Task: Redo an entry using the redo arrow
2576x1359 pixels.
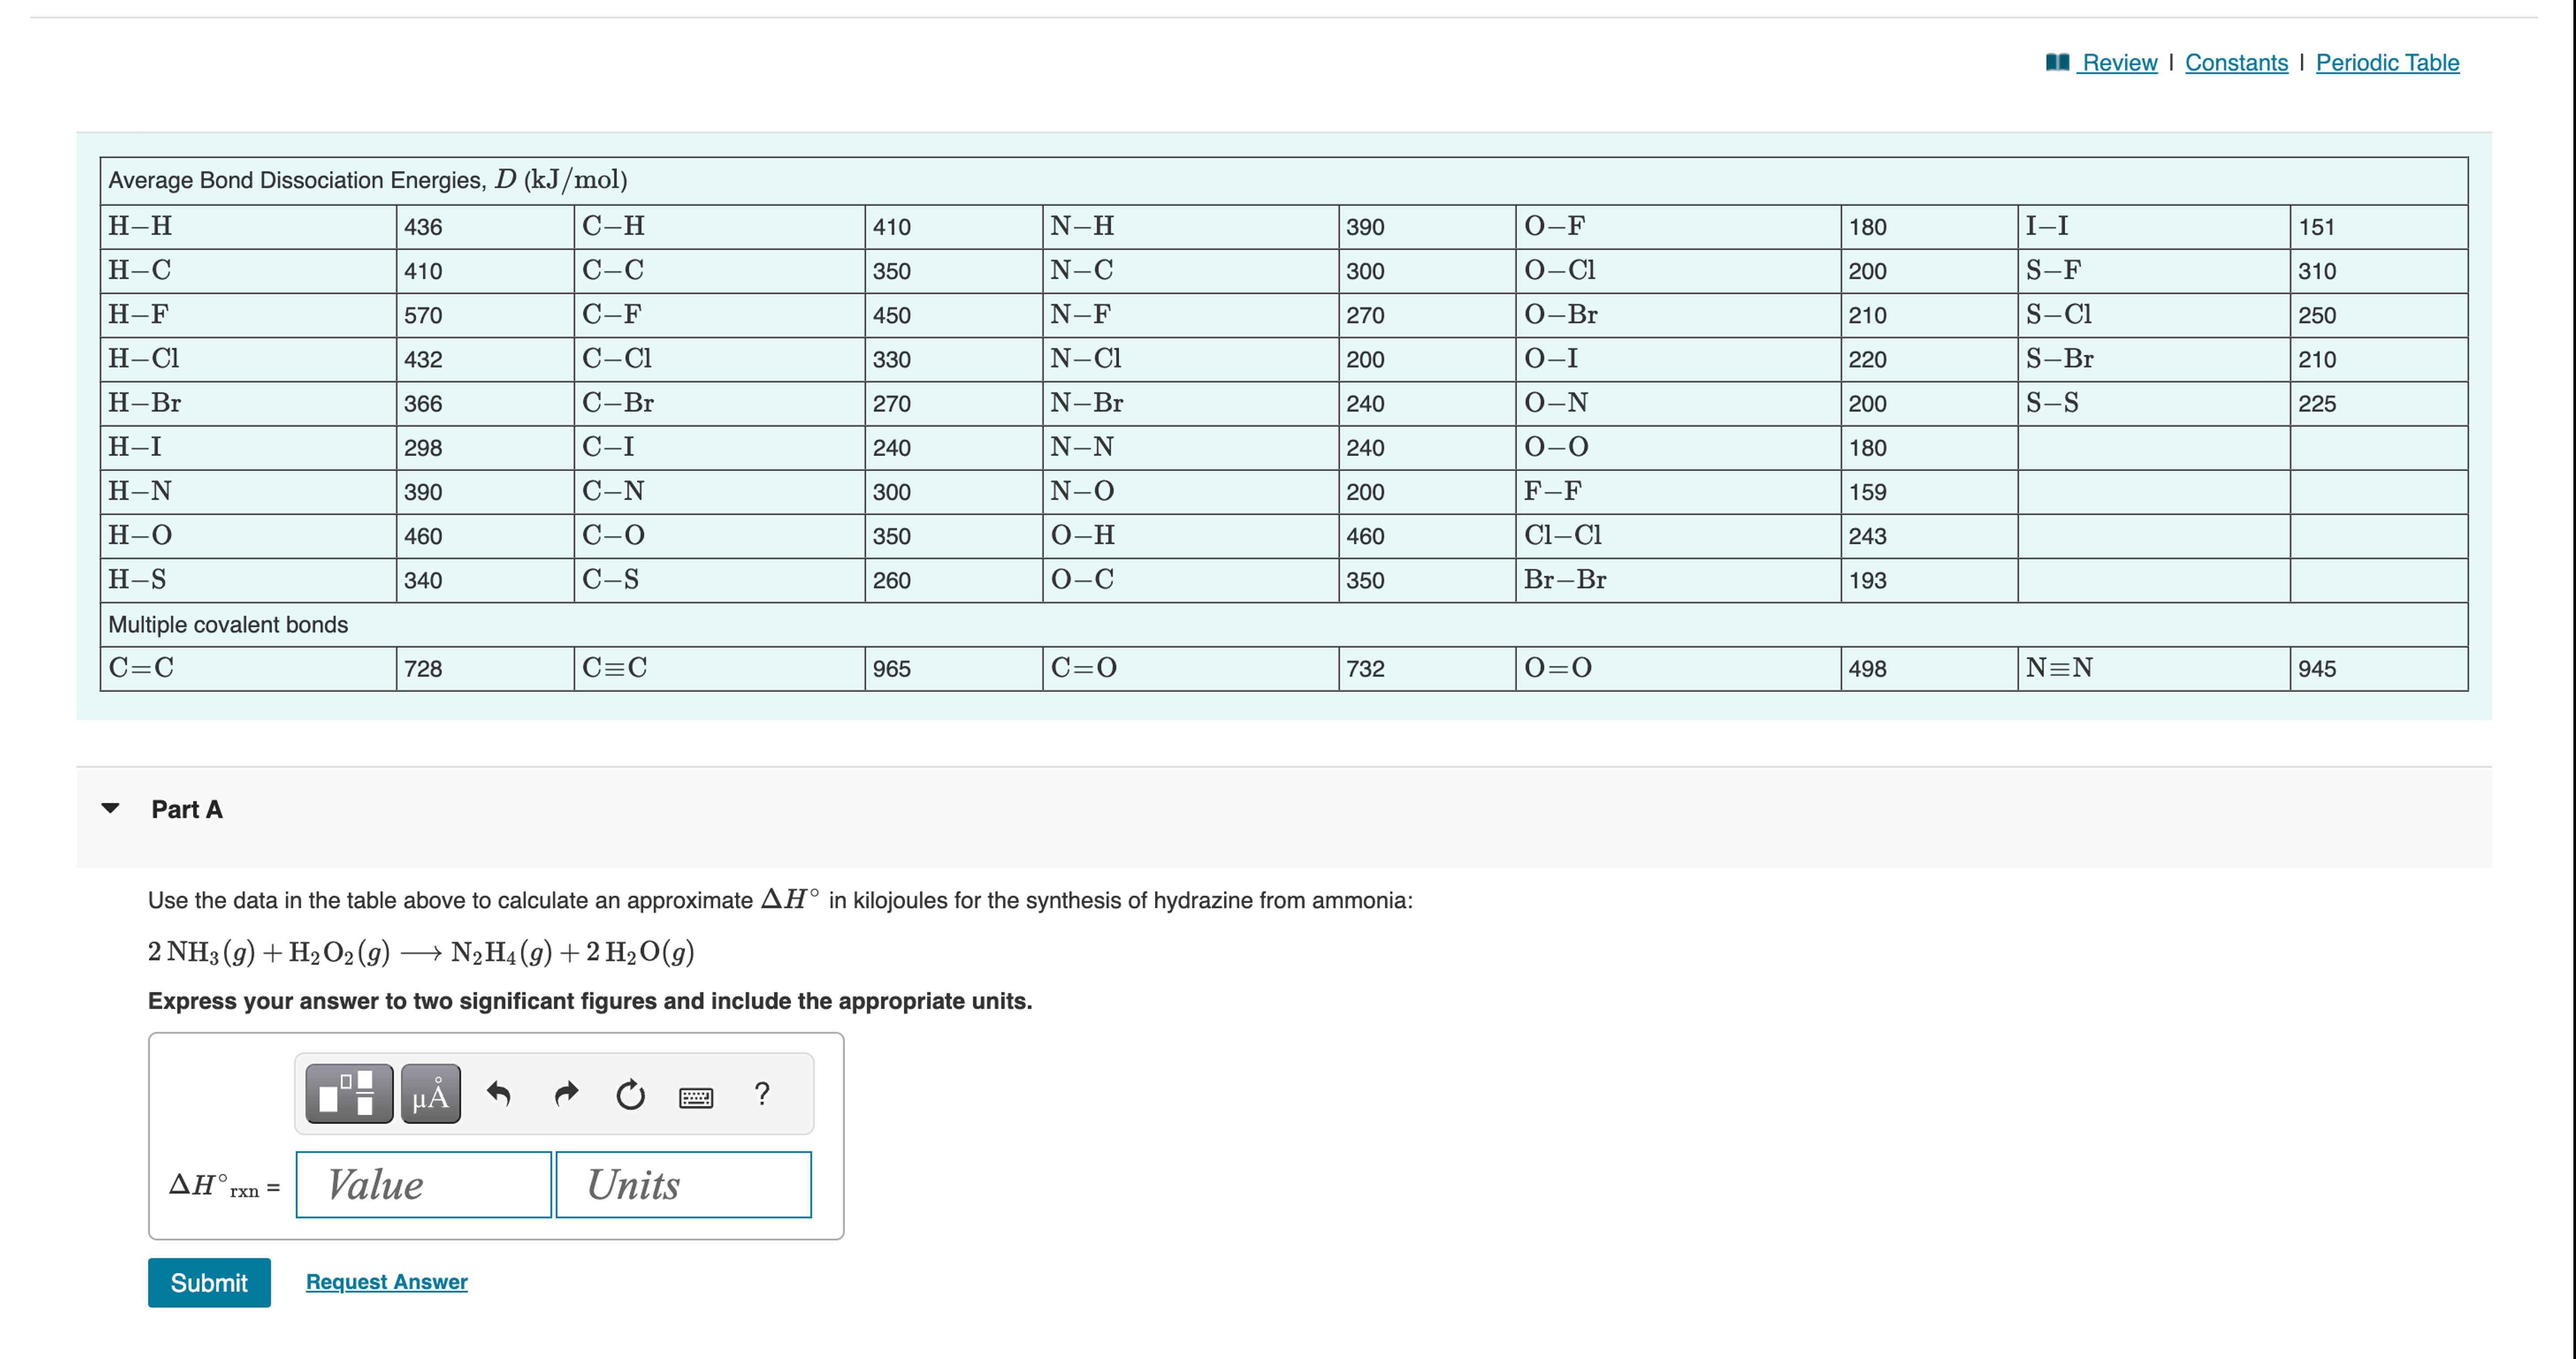Action: (x=565, y=1093)
